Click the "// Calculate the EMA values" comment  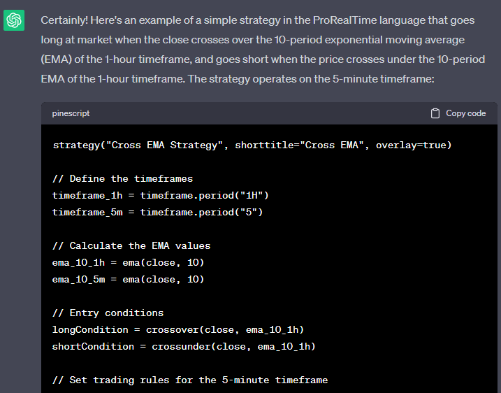(131, 246)
